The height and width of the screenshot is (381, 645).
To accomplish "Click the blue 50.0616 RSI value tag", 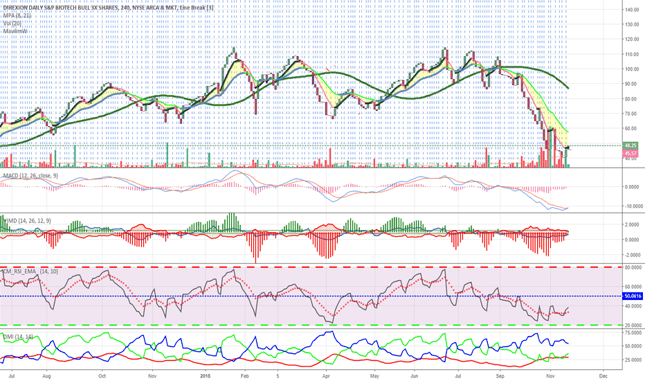I will tap(633, 296).
